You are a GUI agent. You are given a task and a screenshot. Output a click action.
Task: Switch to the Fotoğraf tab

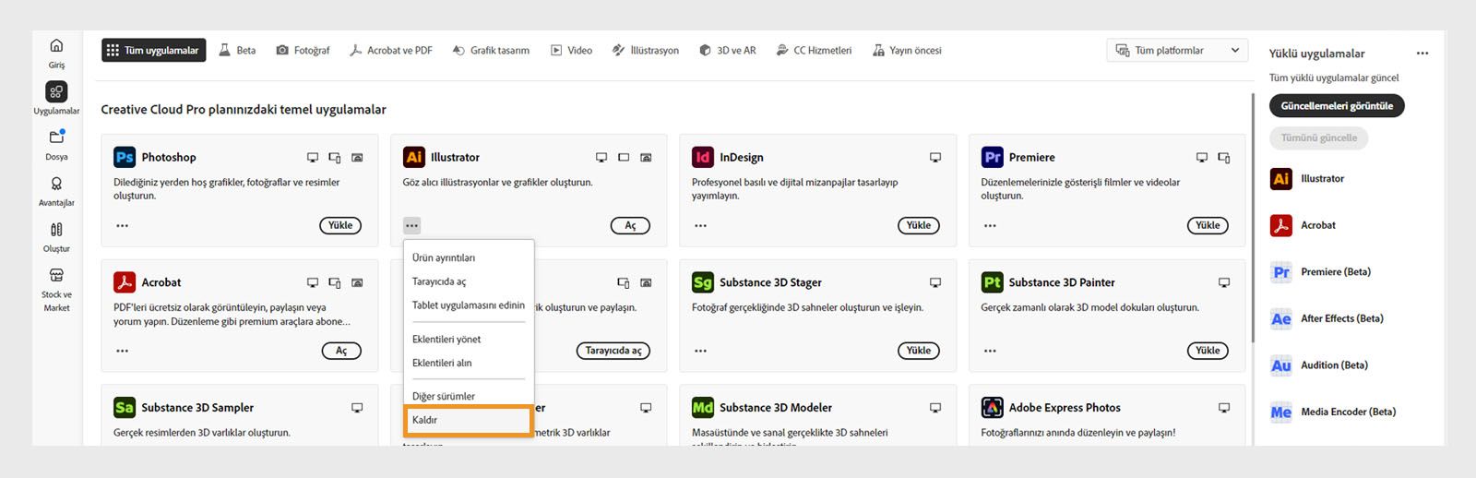[303, 51]
